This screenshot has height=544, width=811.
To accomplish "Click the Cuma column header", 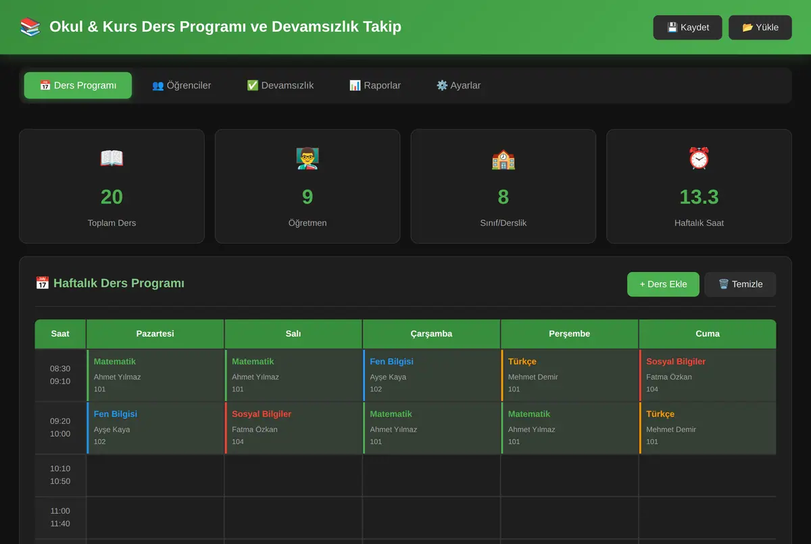I will coord(708,333).
